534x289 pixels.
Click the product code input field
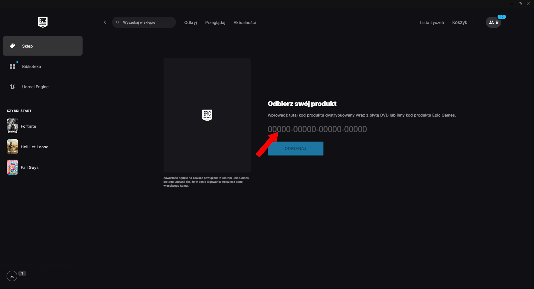click(x=317, y=129)
